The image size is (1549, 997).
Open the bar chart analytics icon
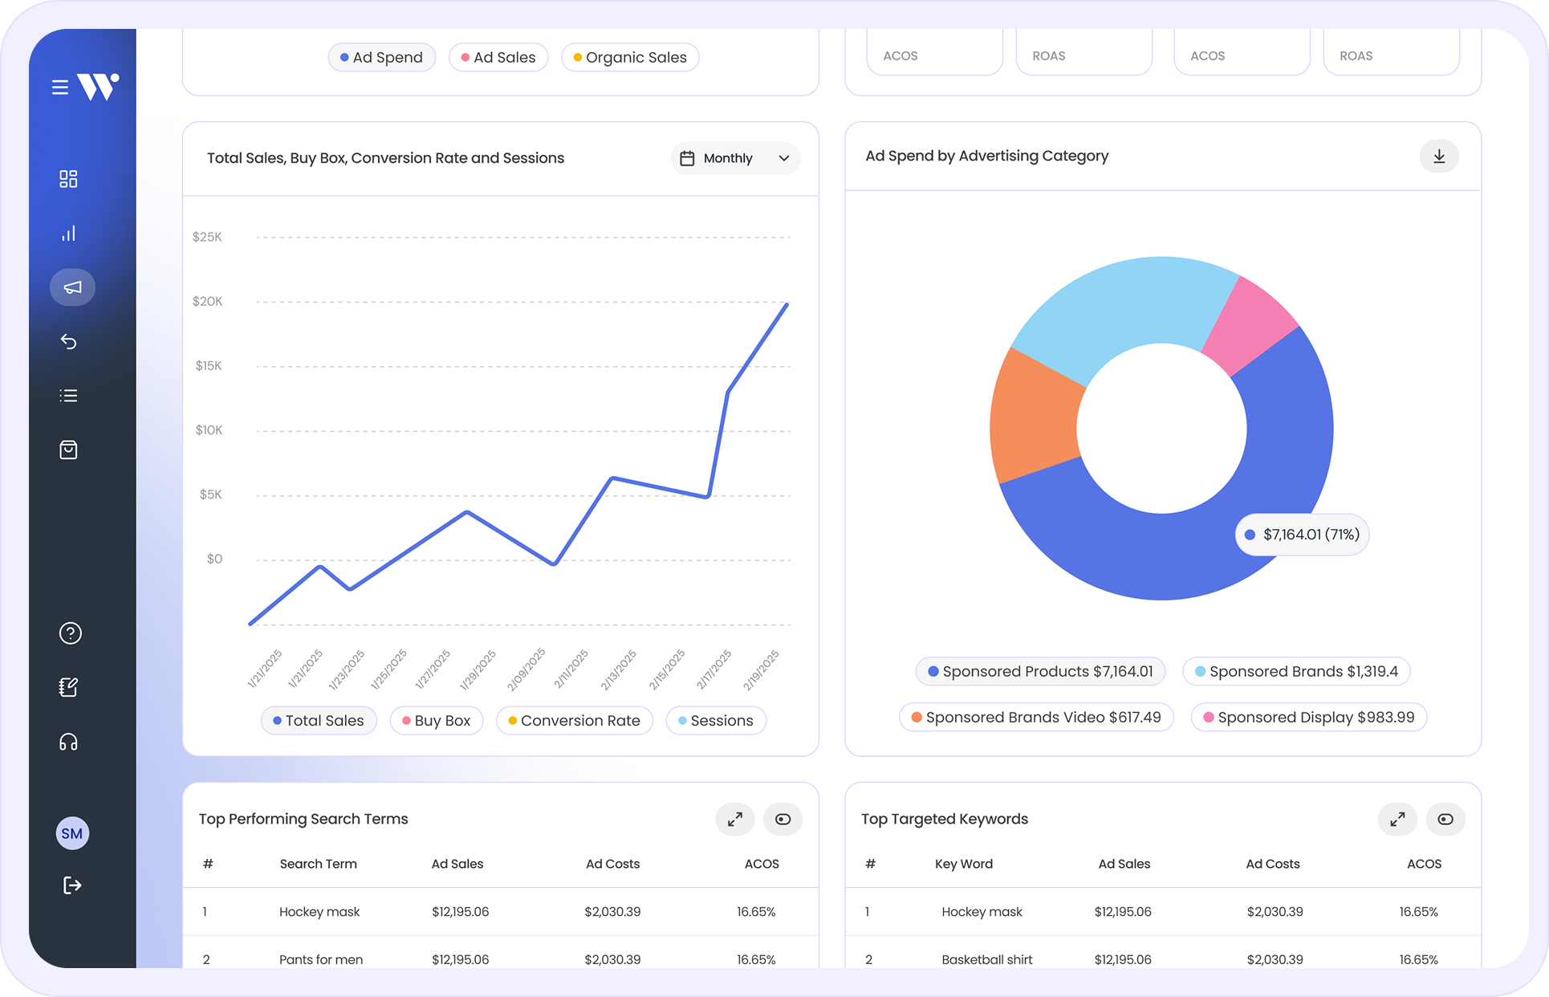68,234
